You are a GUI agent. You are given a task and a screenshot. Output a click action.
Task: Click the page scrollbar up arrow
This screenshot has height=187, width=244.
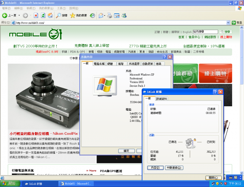(x=242, y=27)
